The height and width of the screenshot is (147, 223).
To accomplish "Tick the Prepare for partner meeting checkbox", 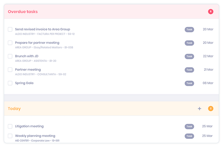I will pyautogui.click(x=10, y=43).
